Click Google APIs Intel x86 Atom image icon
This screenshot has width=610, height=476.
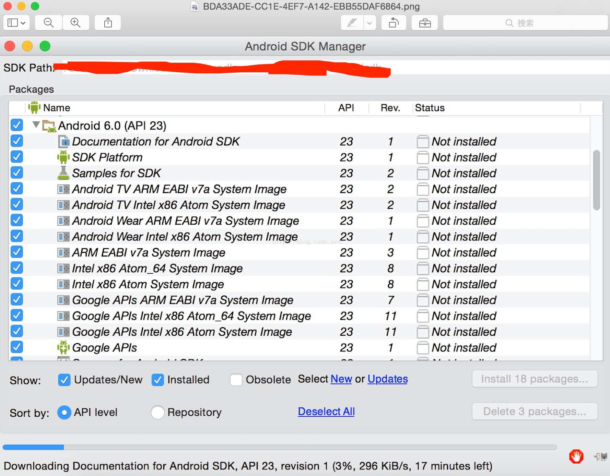click(x=63, y=332)
